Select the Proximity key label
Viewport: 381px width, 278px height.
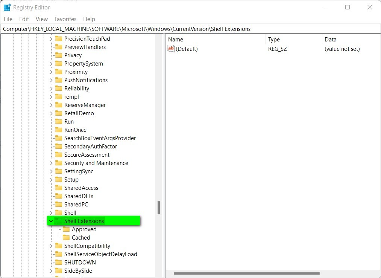tap(76, 72)
